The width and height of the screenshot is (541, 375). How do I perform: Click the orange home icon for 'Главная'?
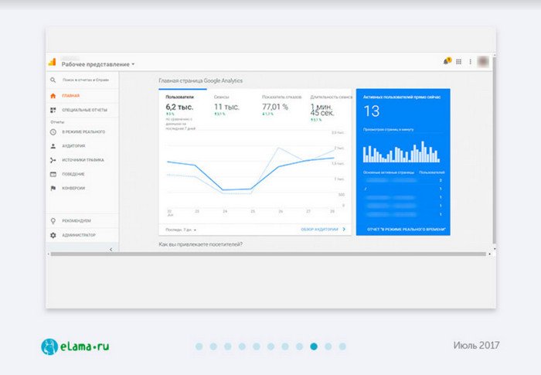click(x=53, y=96)
